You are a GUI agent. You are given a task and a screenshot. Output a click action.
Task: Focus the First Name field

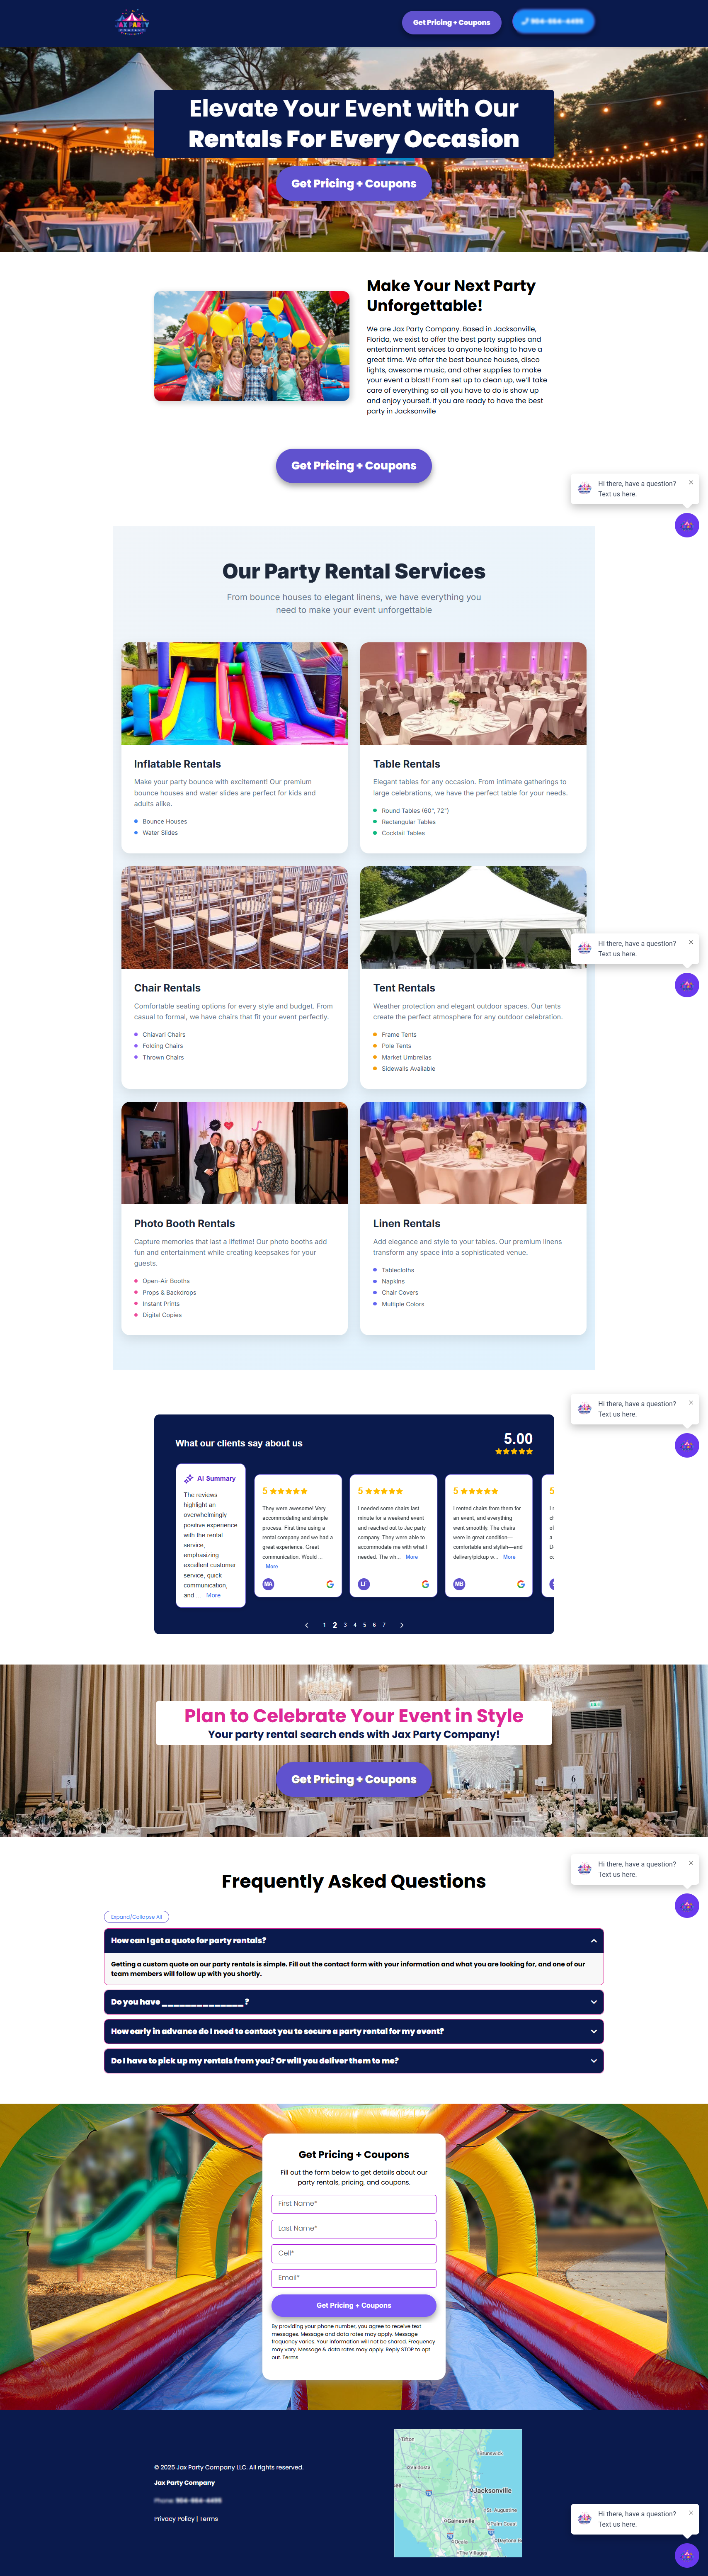(x=354, y=2204)
